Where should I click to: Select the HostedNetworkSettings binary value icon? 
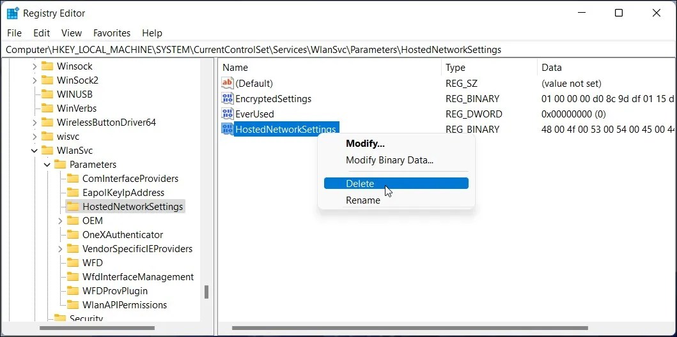pos(227,130)
